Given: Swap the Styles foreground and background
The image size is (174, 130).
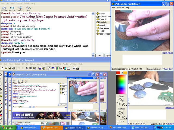Looking at the screenshot, I should pos(119,103).
